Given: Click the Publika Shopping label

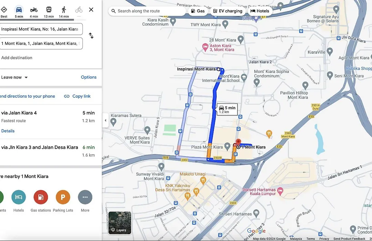Looking at the screenshot, I should click(359, 68).
